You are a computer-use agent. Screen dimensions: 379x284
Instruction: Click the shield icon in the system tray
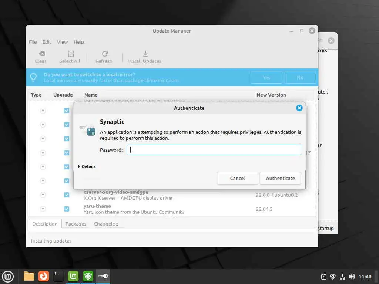click(333, 277)
